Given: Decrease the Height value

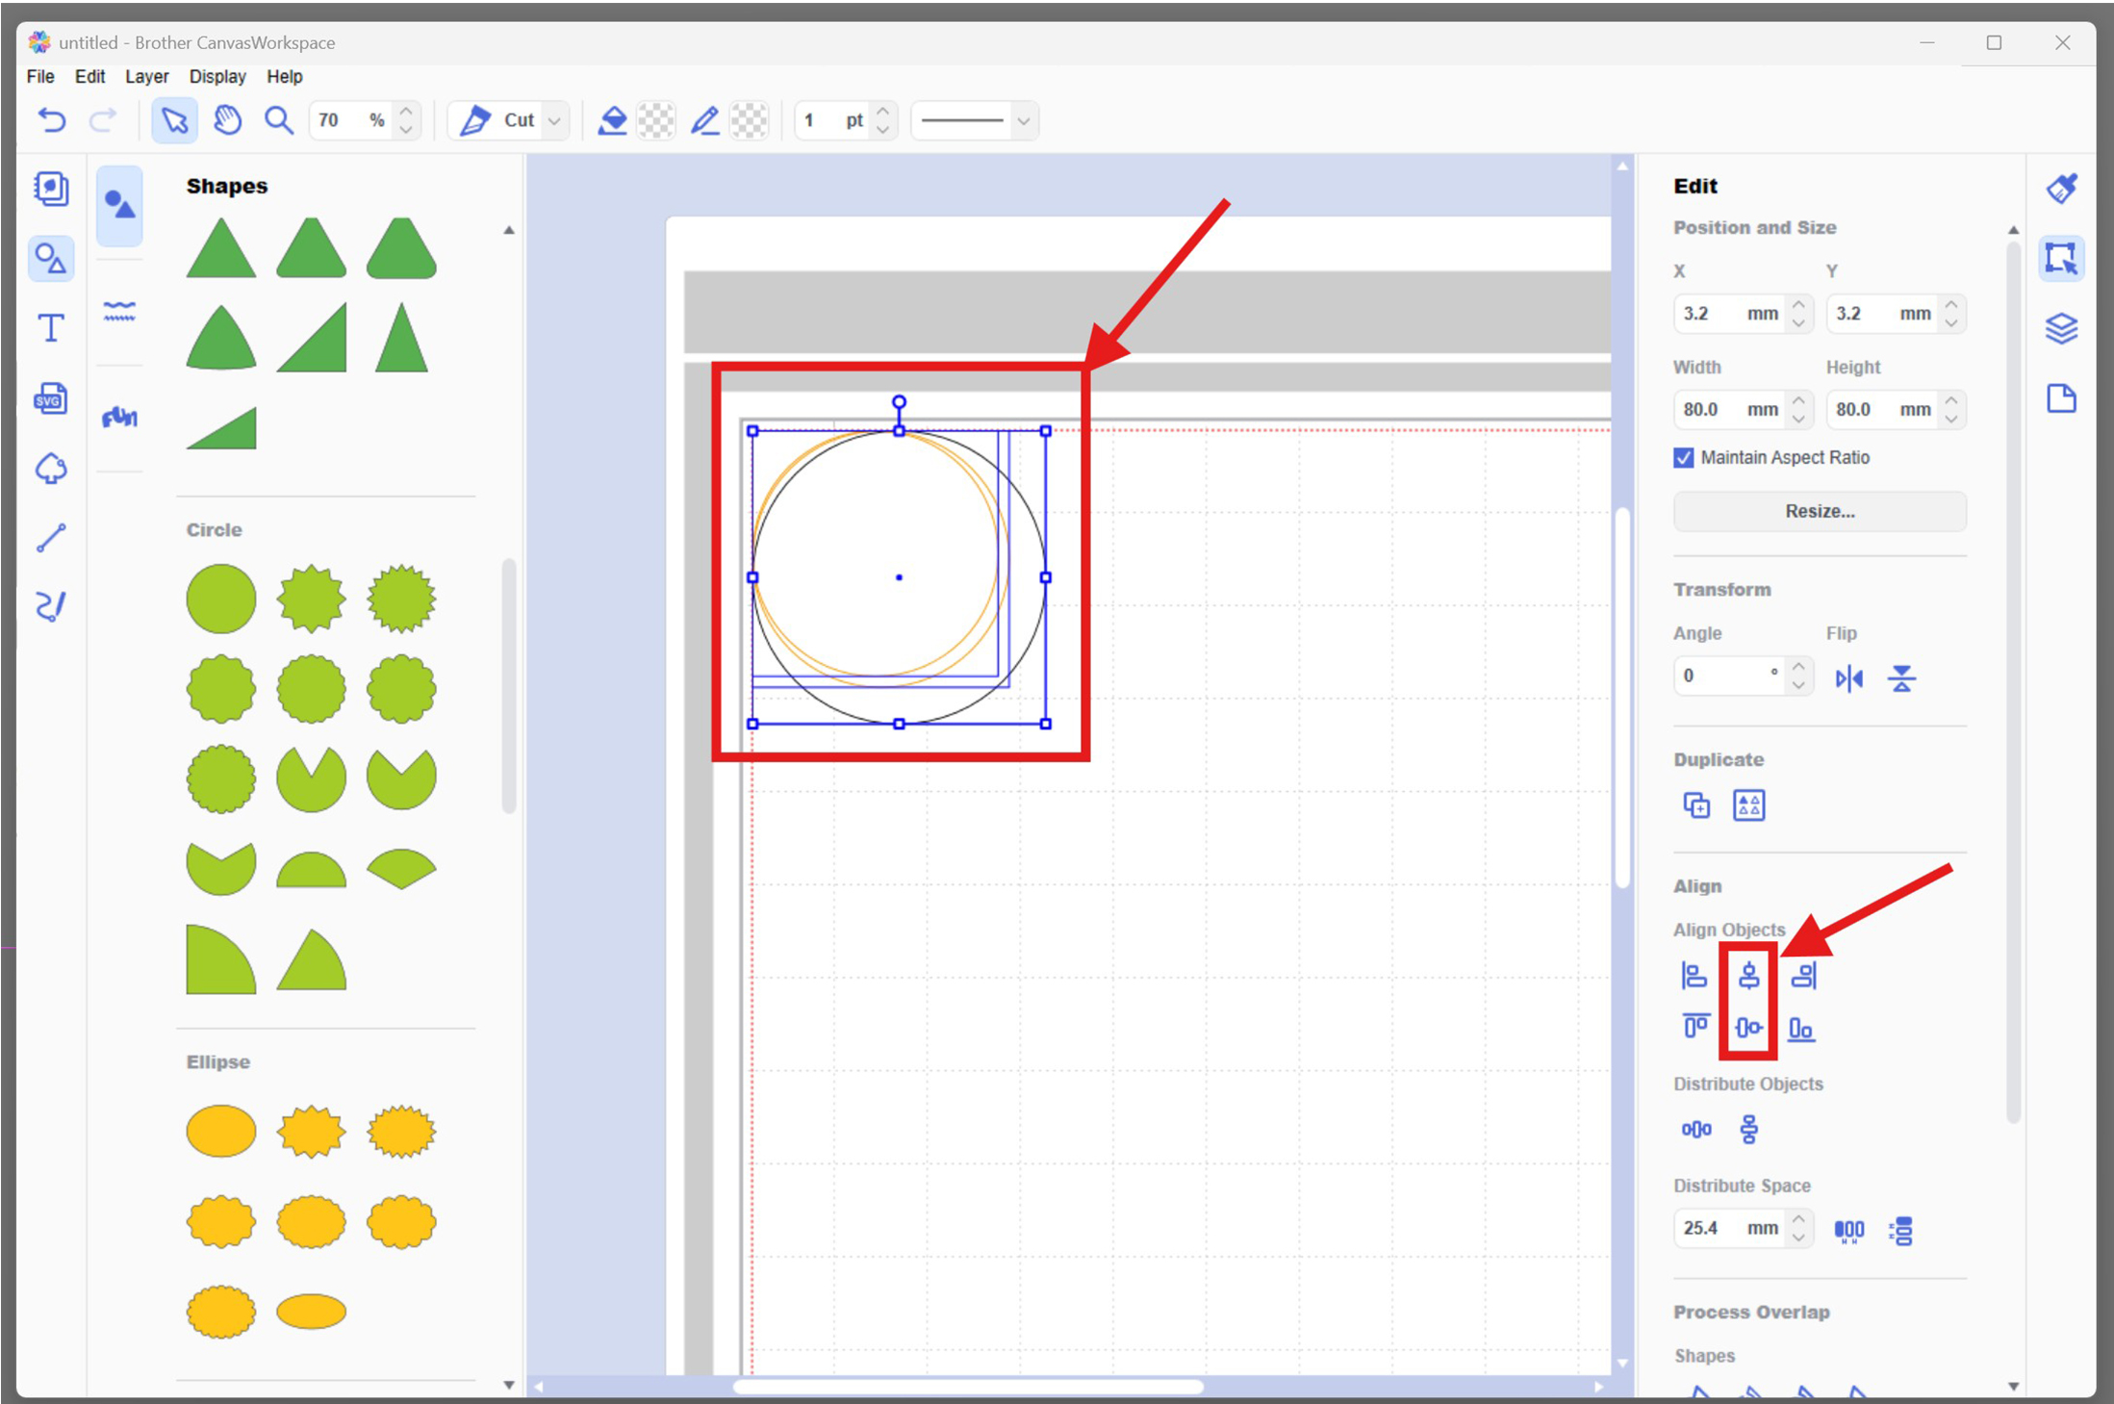Looking at the screenshot, I should (1951, 420).
